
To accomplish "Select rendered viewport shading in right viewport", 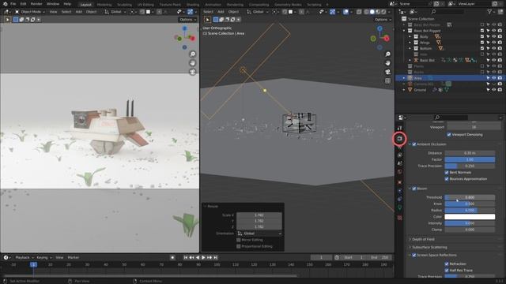I will [x=383, y=12].
